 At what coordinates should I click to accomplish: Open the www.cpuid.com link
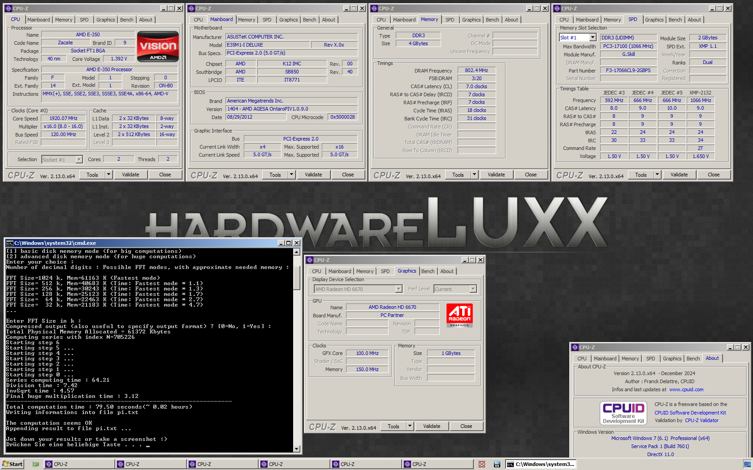tap(686, 389)
